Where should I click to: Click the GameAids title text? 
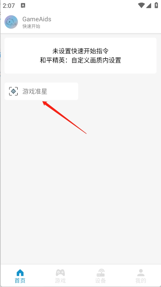tap(37, 19)
